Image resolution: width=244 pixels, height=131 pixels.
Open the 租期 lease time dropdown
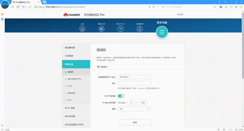(x=134, y=109)
